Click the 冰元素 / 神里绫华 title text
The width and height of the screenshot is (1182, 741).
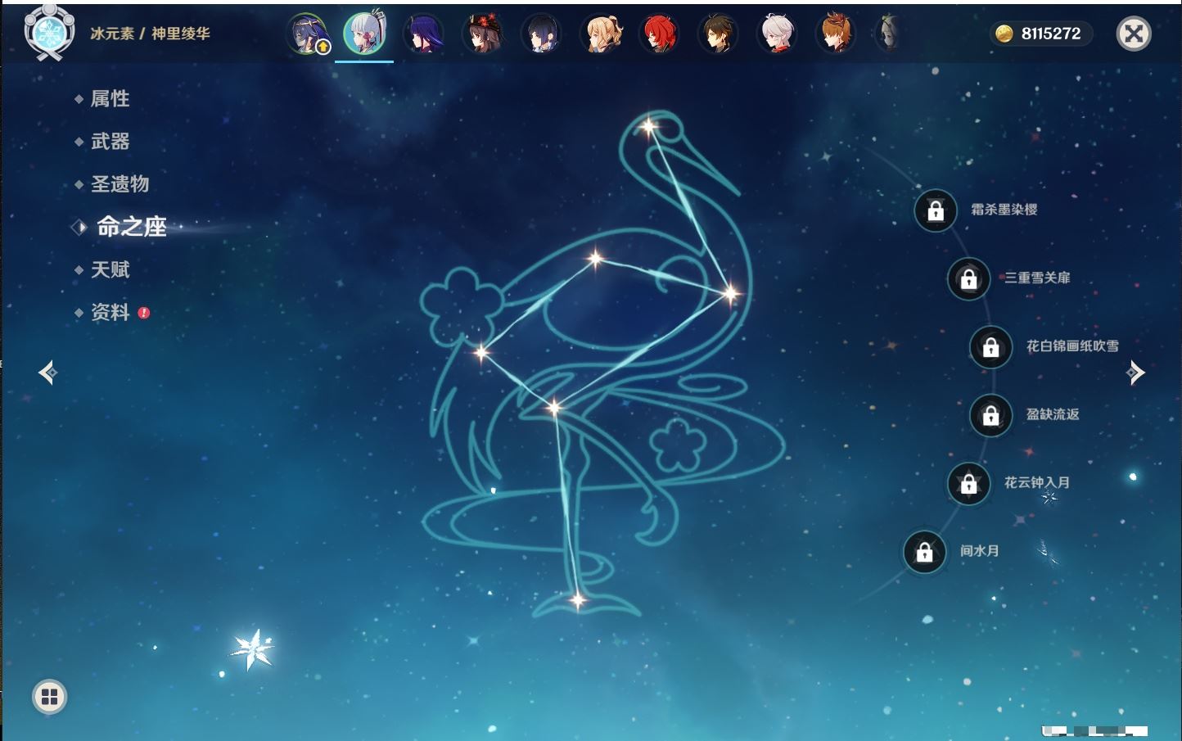[x=150, y=34]
